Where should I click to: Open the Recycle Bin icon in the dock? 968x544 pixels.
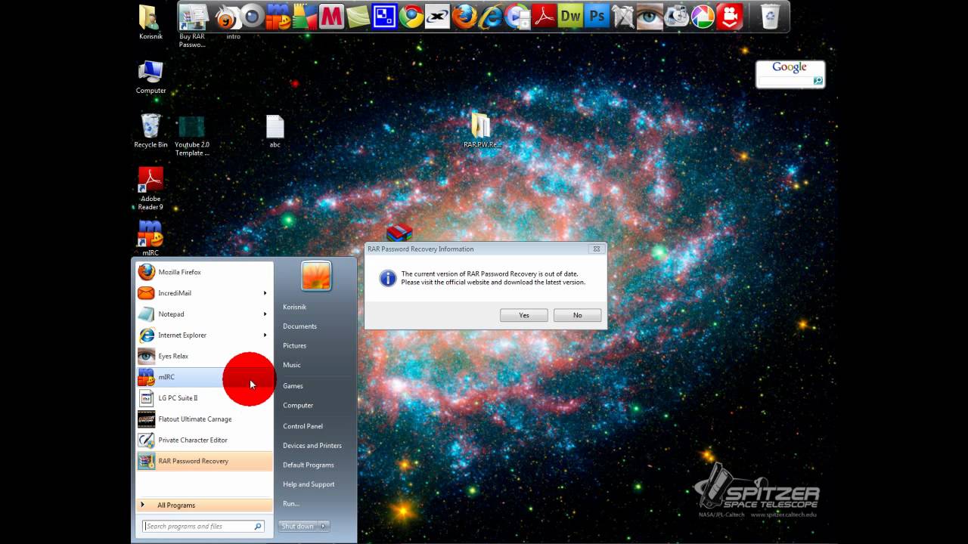[x=770, y=16]
